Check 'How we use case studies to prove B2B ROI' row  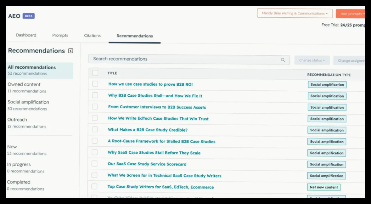[95, 84]
